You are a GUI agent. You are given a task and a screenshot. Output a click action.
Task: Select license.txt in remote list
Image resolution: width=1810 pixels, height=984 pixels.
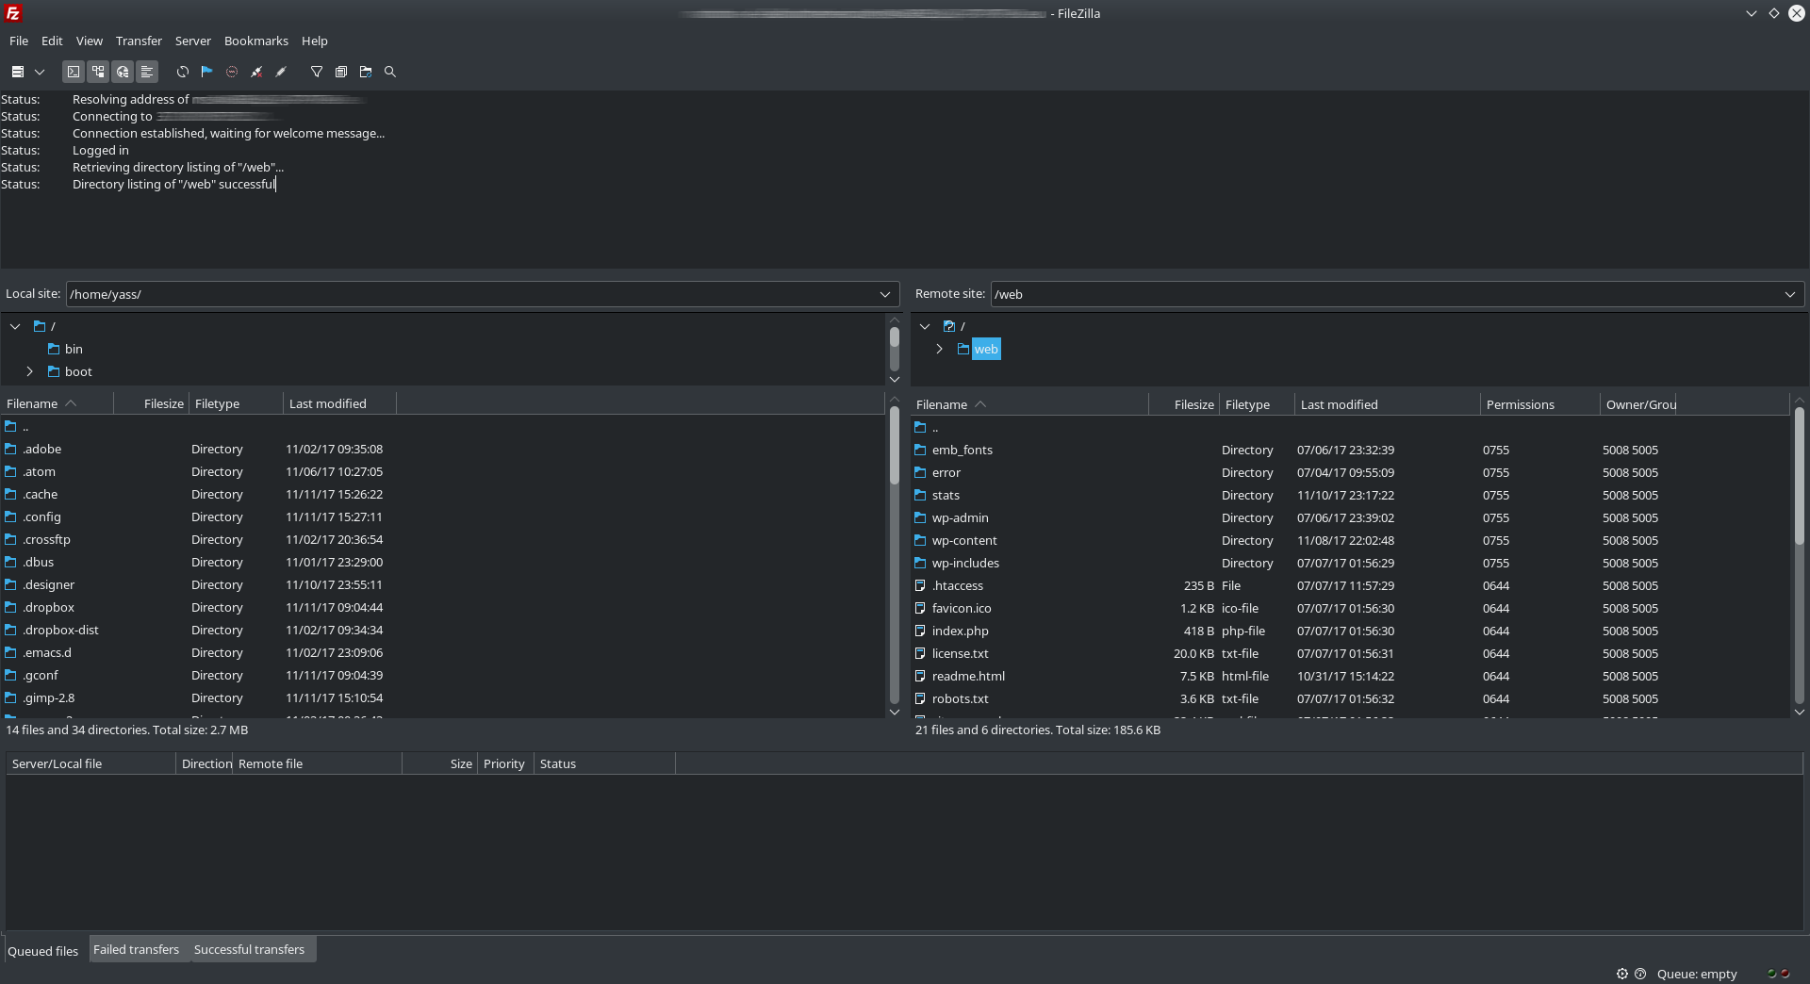[960, 653]
